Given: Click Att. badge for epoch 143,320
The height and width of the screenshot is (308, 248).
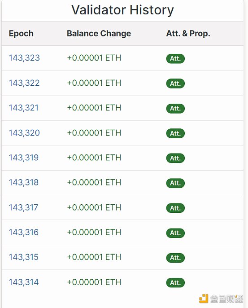Looking at the screenshot, I should pyautogui.click(x=175, y=133).
